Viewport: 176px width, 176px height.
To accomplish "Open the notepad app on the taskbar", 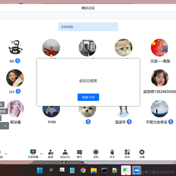I will tap(72, 170).
